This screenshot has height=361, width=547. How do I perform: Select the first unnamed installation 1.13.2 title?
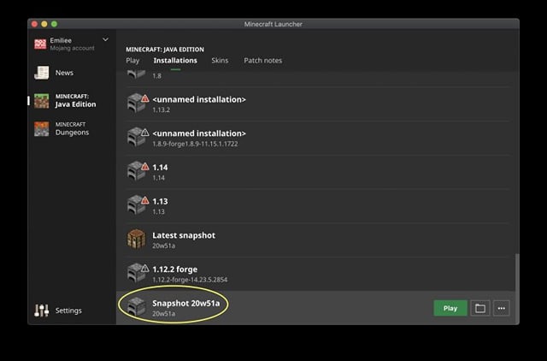[x=199, y=99]
